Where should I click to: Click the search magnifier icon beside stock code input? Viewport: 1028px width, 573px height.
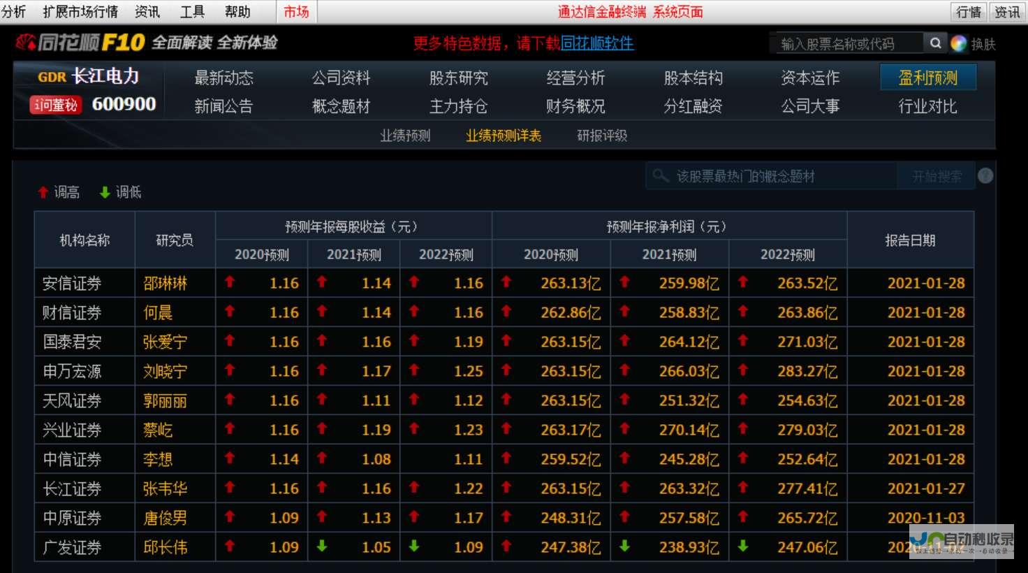[935, 43]
